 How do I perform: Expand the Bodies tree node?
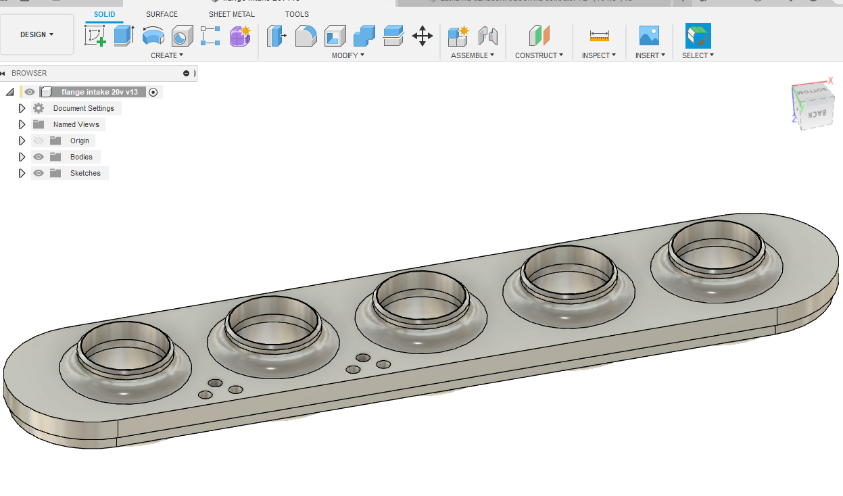point(22,157)
